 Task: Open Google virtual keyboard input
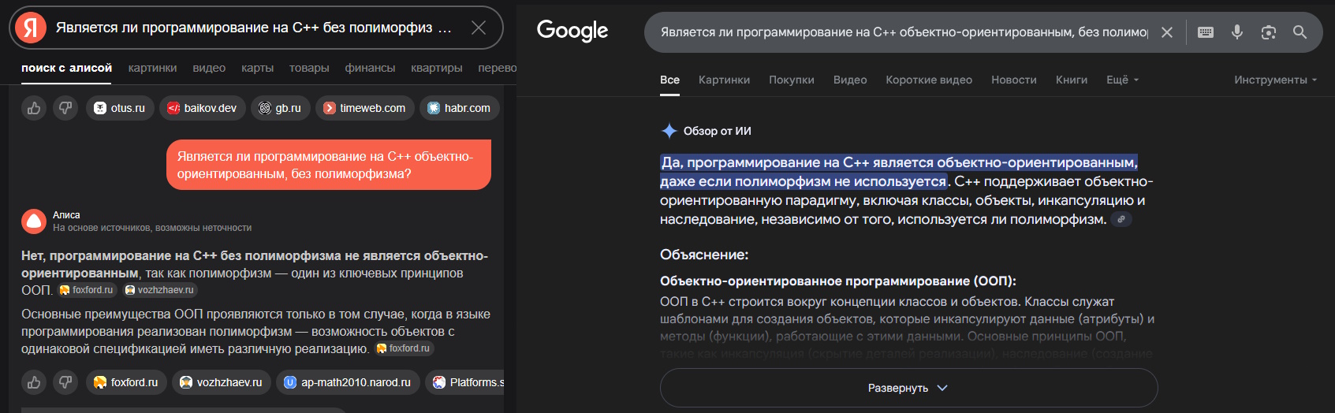tap(1206, 32)
